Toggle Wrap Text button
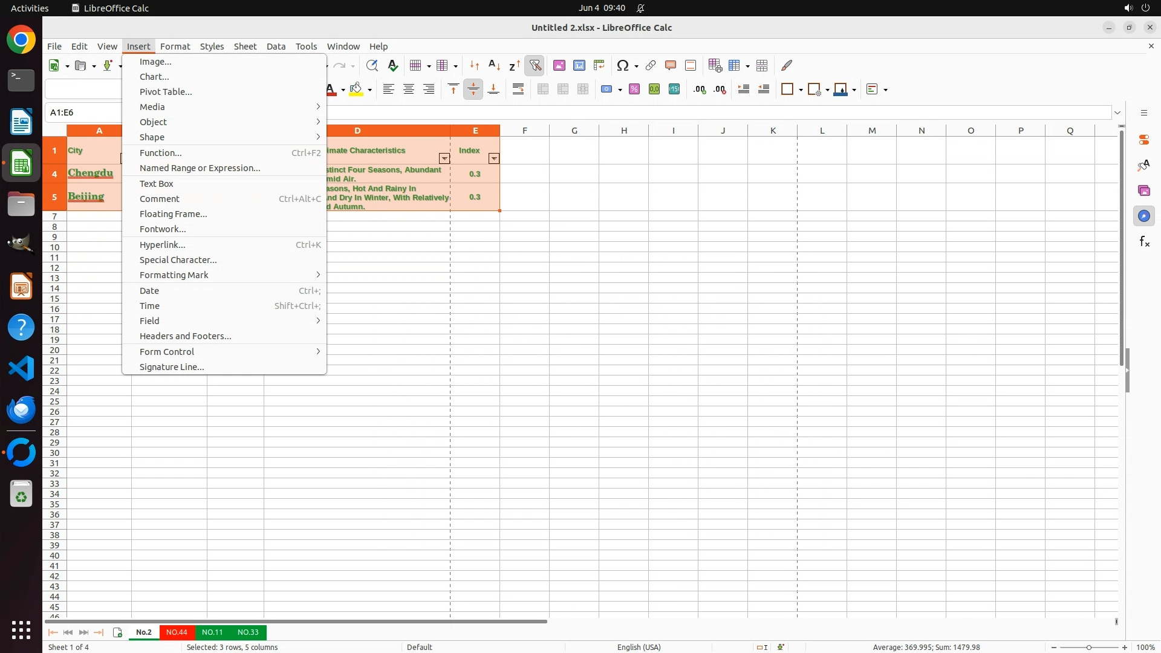 [518, 89]
